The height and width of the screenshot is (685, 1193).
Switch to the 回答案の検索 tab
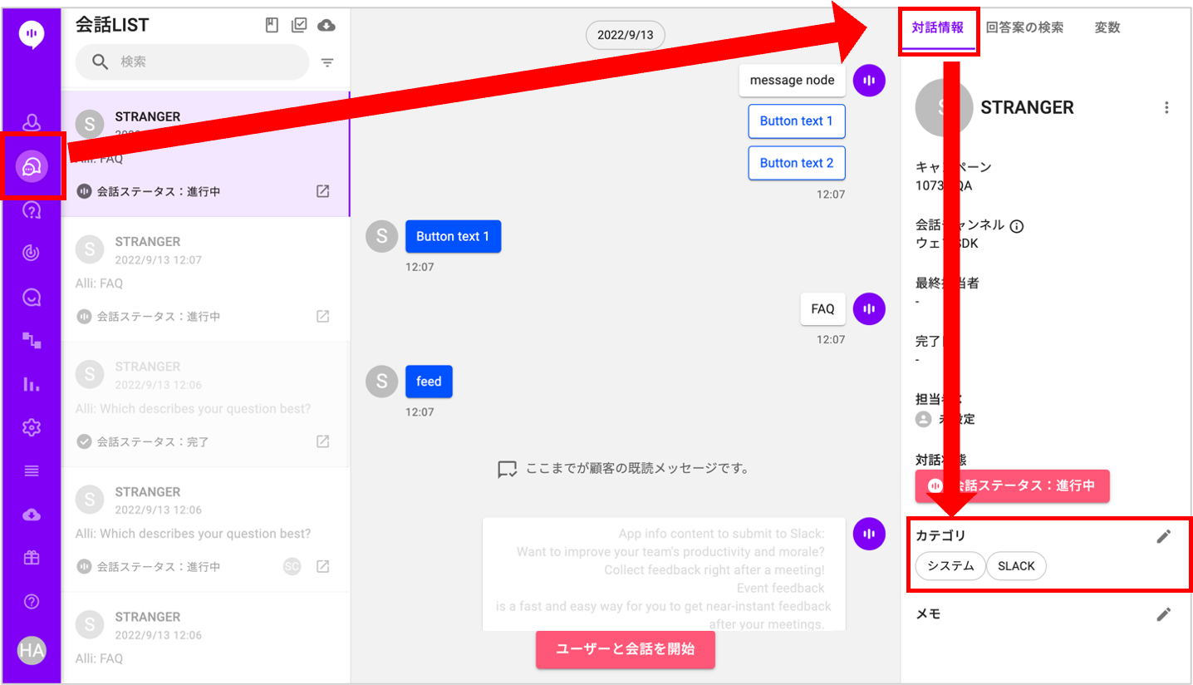(x=1024, y=27)
